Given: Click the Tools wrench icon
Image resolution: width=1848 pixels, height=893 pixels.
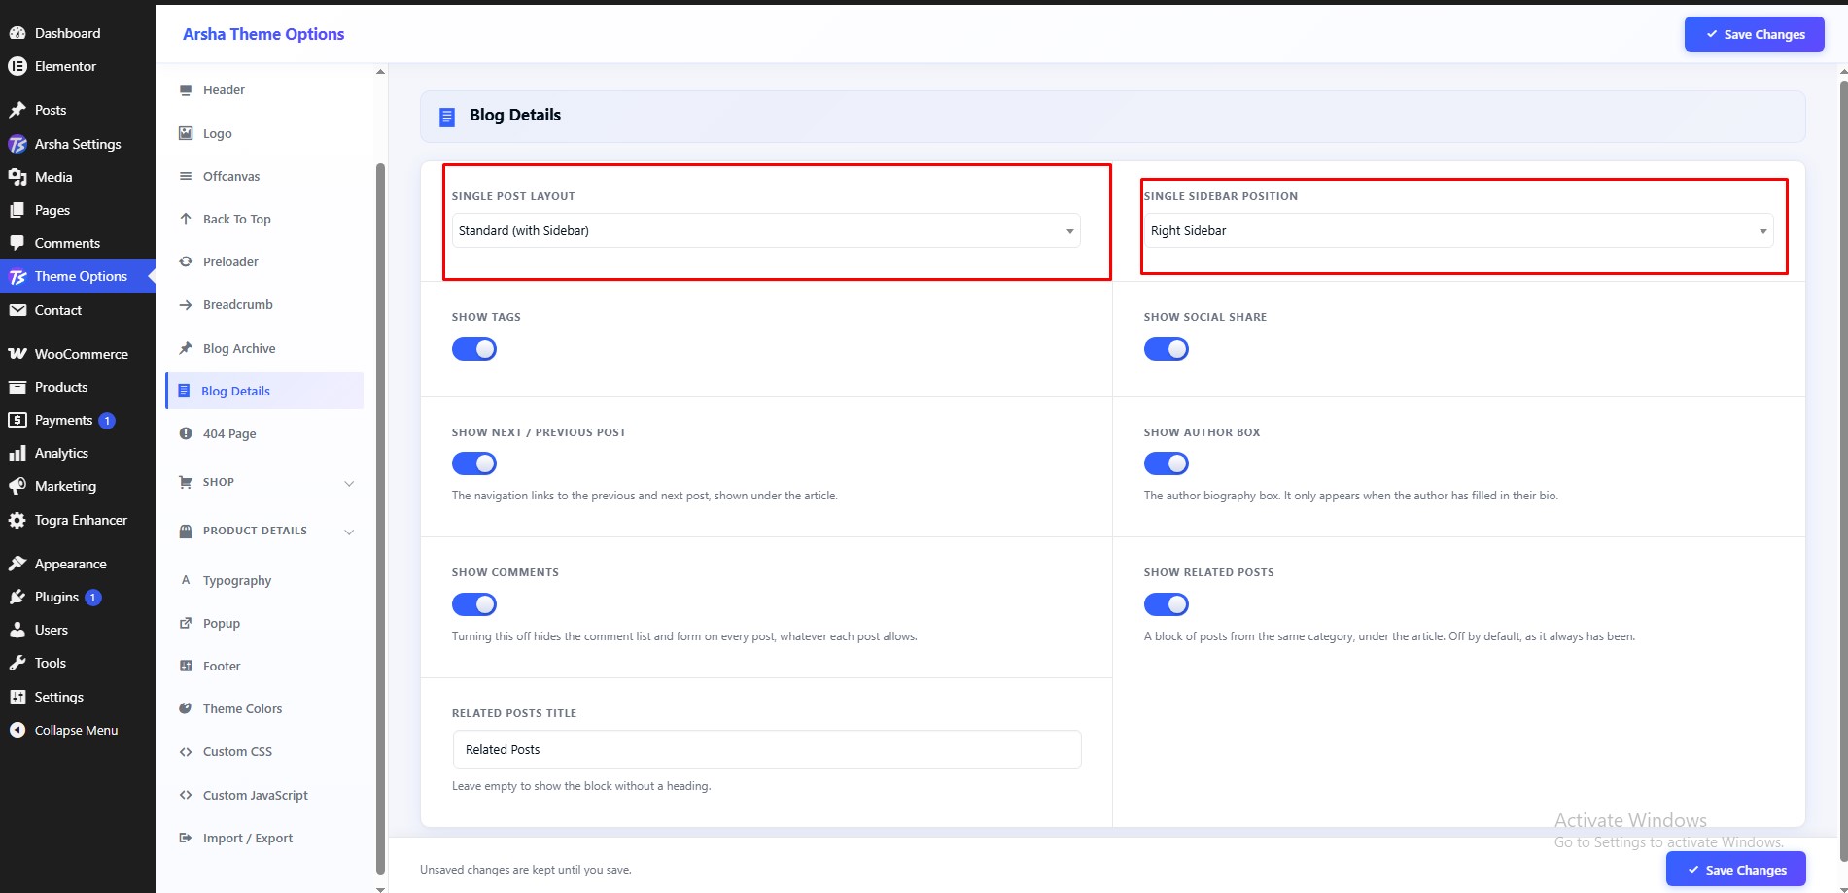Looking at the screenshot, I should [x=17, y=663].
